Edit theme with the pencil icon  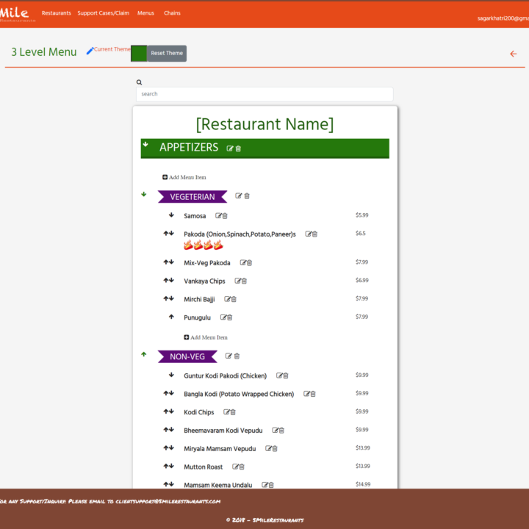tap(90, 51)
